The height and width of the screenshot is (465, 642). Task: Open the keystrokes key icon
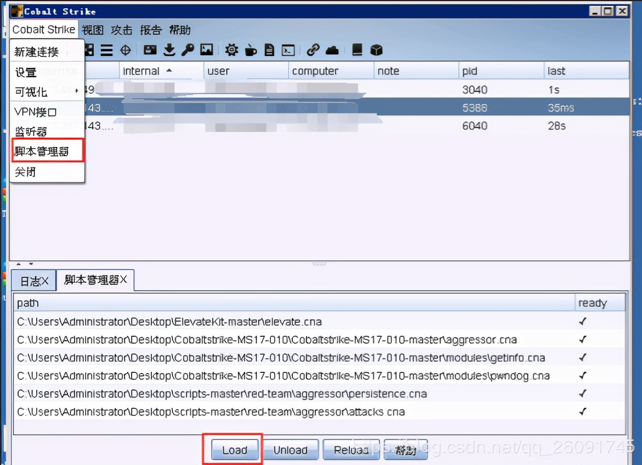[188, 50]
